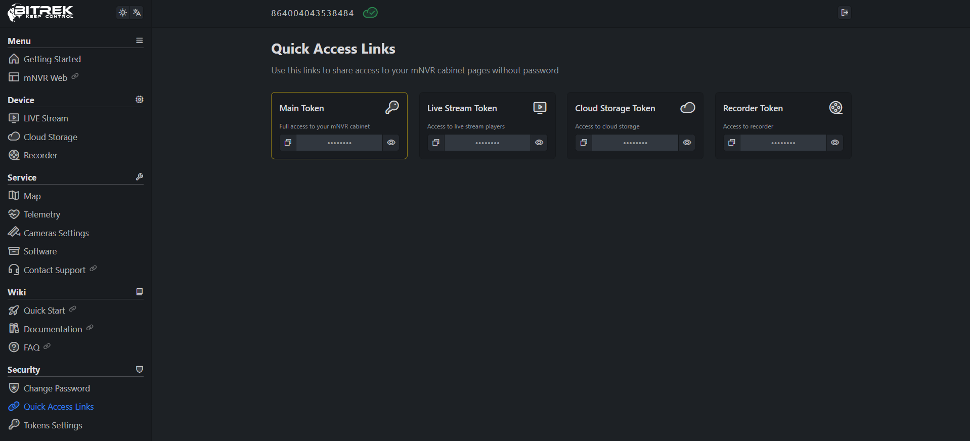
Task: Open the Documentation wiki link
Action: [x=53, y=329]
